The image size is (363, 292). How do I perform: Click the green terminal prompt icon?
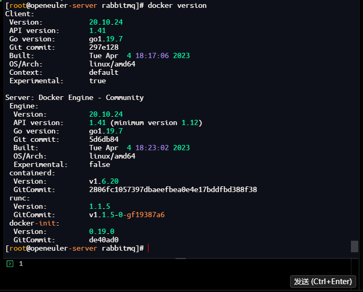[10, 264]
